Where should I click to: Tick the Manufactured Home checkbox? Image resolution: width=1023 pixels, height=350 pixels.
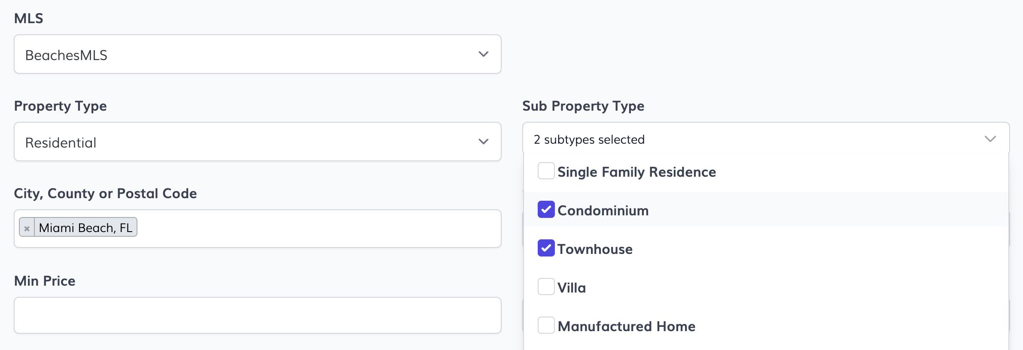pos(546,326)
